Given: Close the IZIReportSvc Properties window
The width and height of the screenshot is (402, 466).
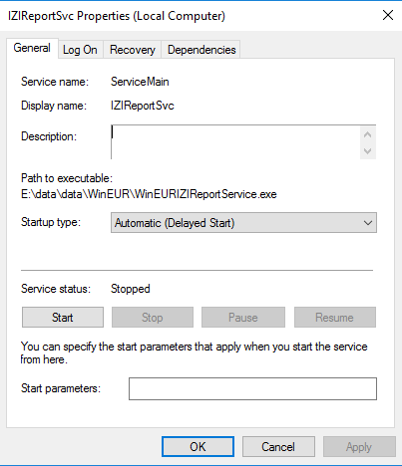Looking at the screenshot, I should pyautogui.click(x=388, y=15).
